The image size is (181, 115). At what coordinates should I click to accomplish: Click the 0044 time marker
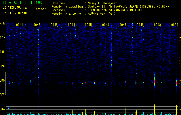pos(71,25)
